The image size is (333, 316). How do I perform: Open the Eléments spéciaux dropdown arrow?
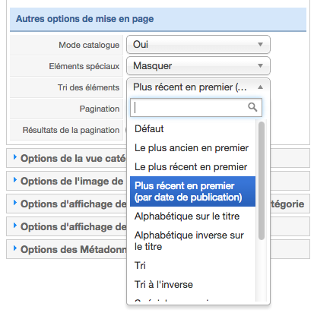(260, 65)
